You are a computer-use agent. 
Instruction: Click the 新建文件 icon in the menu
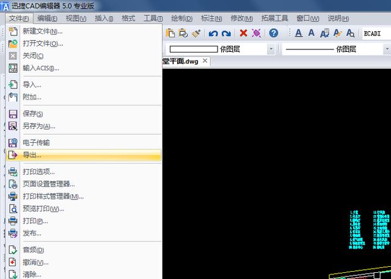pos(13,31)
